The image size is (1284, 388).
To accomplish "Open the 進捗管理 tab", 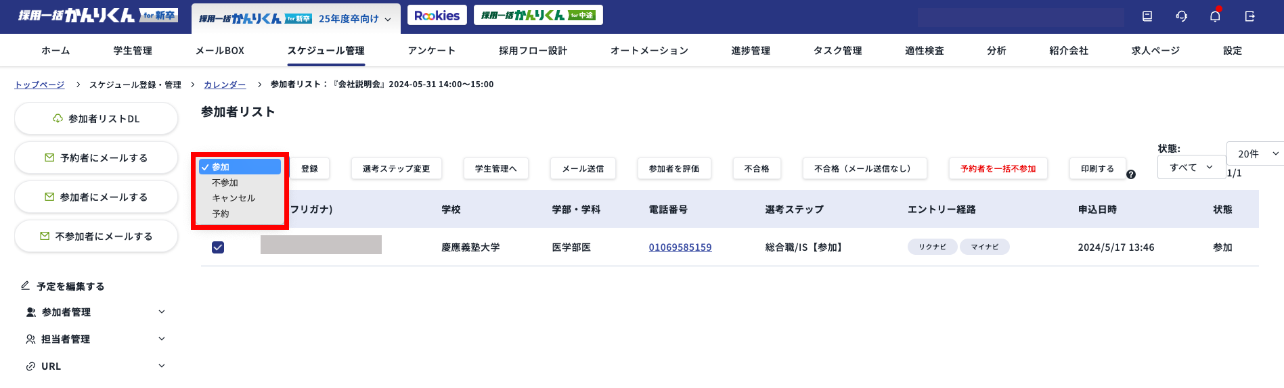I will point(751,51).
